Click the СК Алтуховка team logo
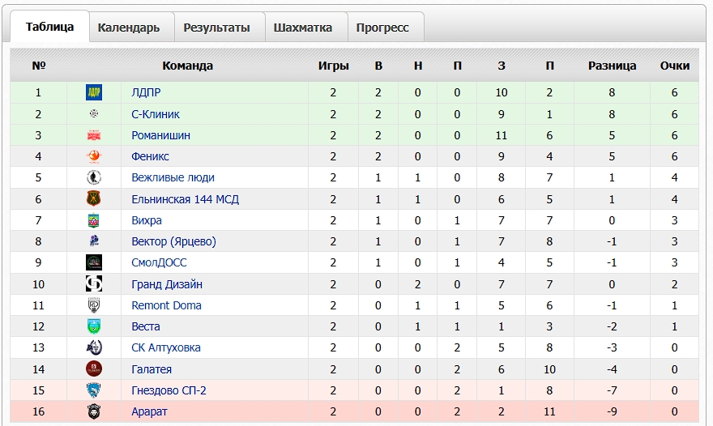The width and height of the screenshot is (713, 426). click(x=94, y=347)
